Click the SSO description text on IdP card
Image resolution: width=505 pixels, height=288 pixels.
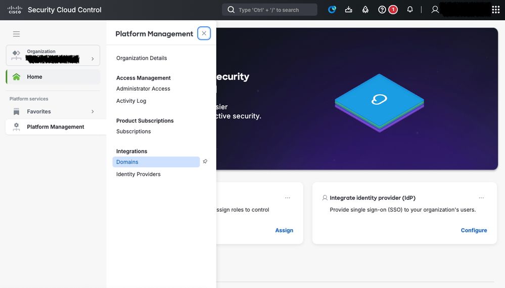[x=403, y=210]
